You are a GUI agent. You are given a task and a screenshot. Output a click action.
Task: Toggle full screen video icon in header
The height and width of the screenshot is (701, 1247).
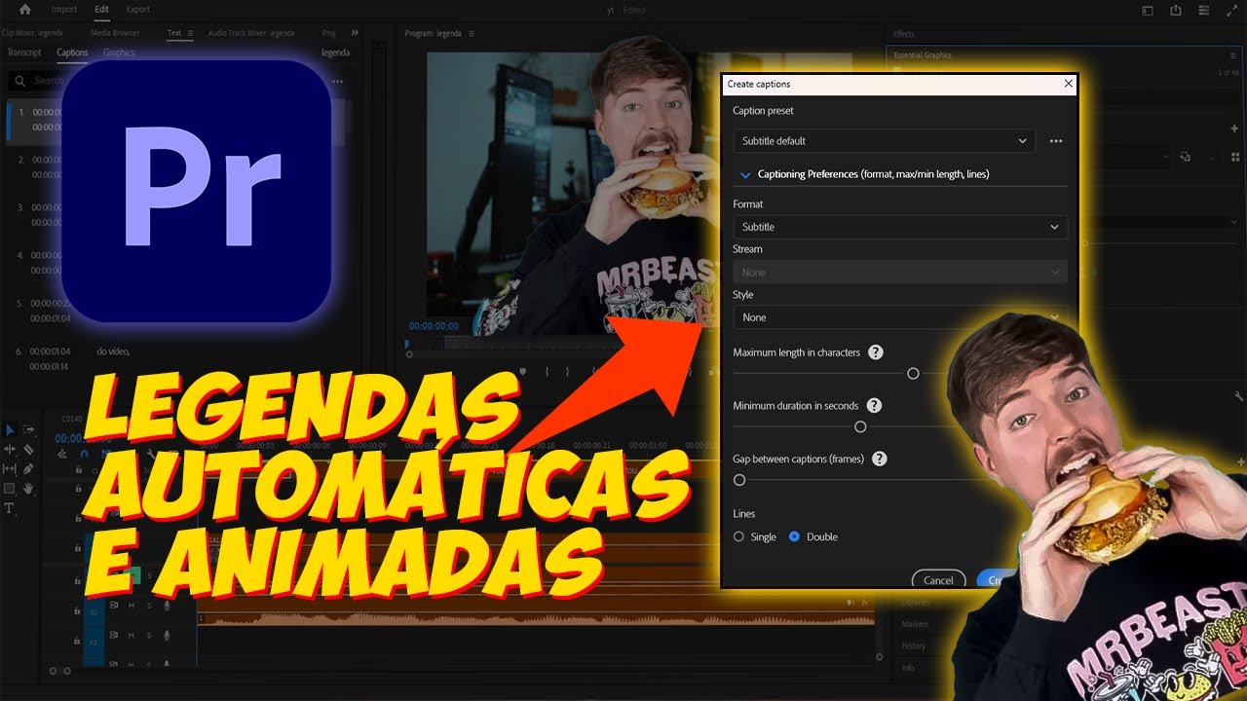pos(1230,10)
